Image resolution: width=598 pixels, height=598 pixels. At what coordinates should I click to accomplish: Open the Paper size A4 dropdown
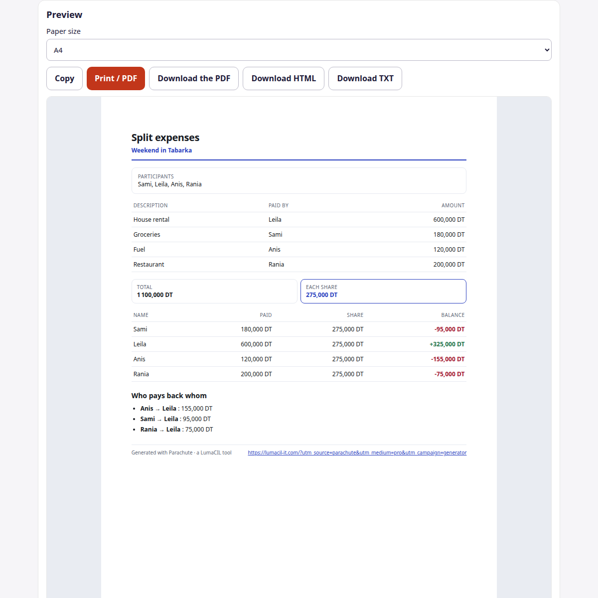(299, 50)
